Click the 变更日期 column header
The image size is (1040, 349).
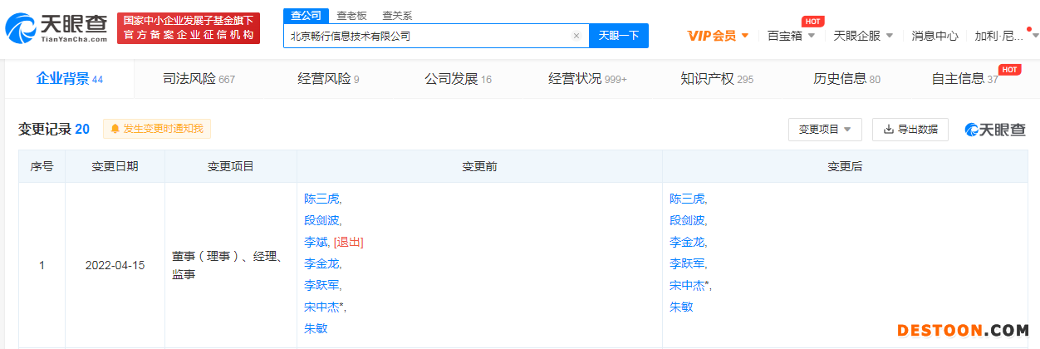(115, 166)
